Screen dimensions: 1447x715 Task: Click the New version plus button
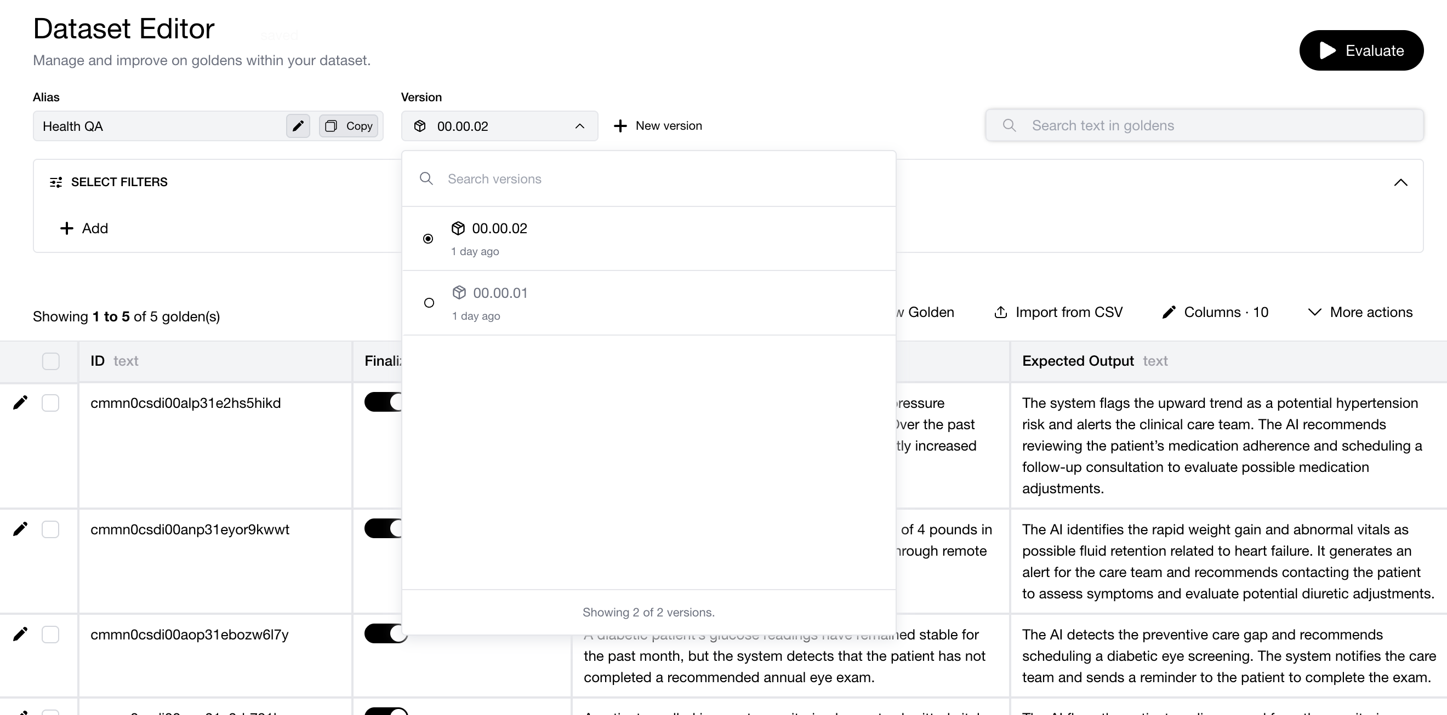point(620,126)
